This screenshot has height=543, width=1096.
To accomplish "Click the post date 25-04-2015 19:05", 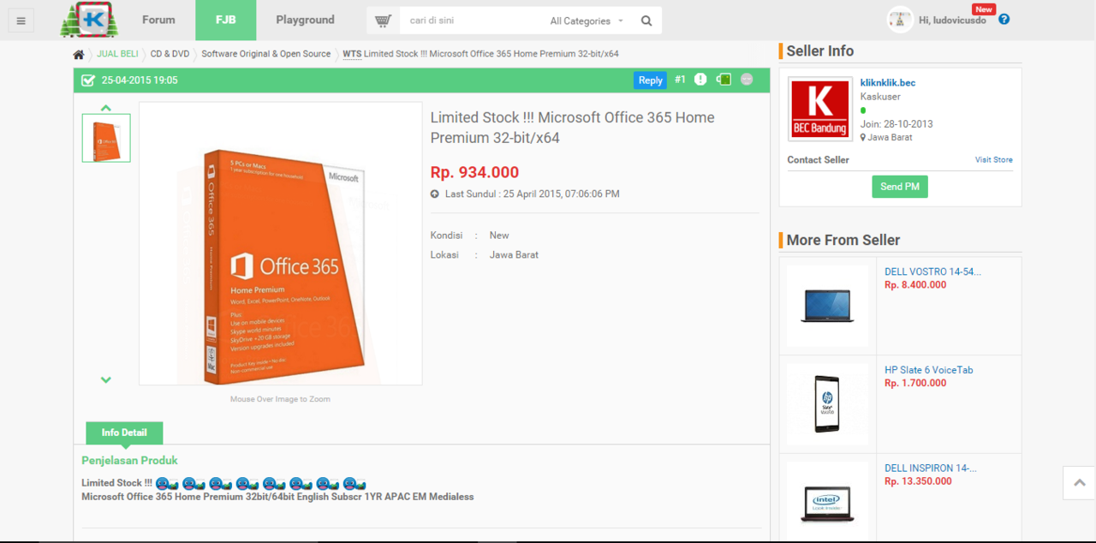I will [140, 81].
